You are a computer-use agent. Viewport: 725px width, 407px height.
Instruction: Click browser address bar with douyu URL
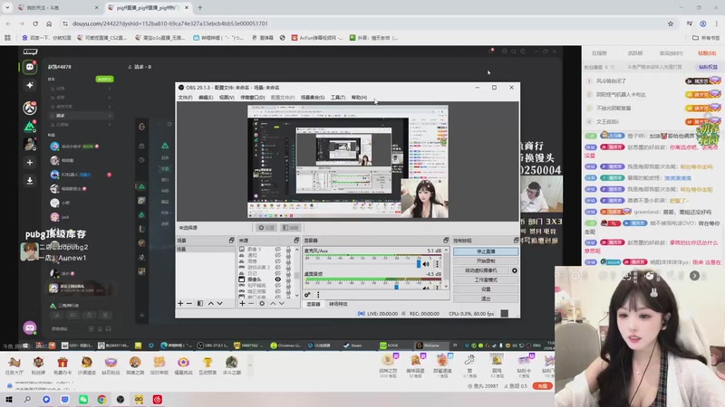(365, 24)
